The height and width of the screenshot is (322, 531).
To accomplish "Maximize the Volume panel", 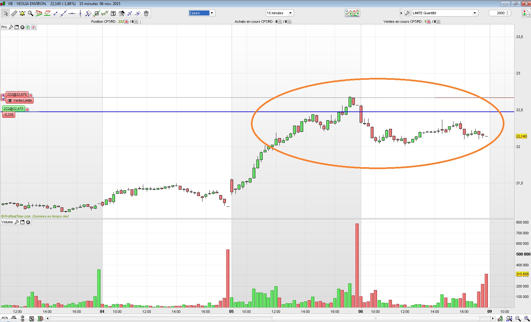I will (22, 222).
